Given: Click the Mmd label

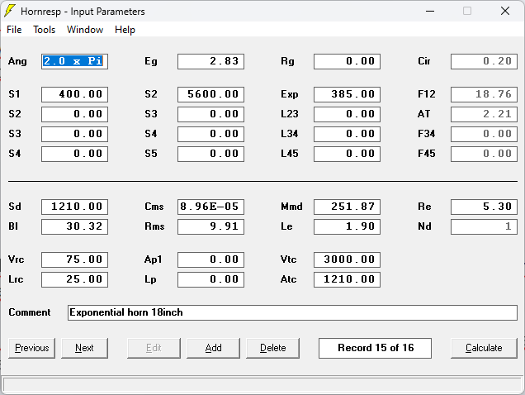Looking at the screenshot, I should pyautogui.click(x=291, y=207).
